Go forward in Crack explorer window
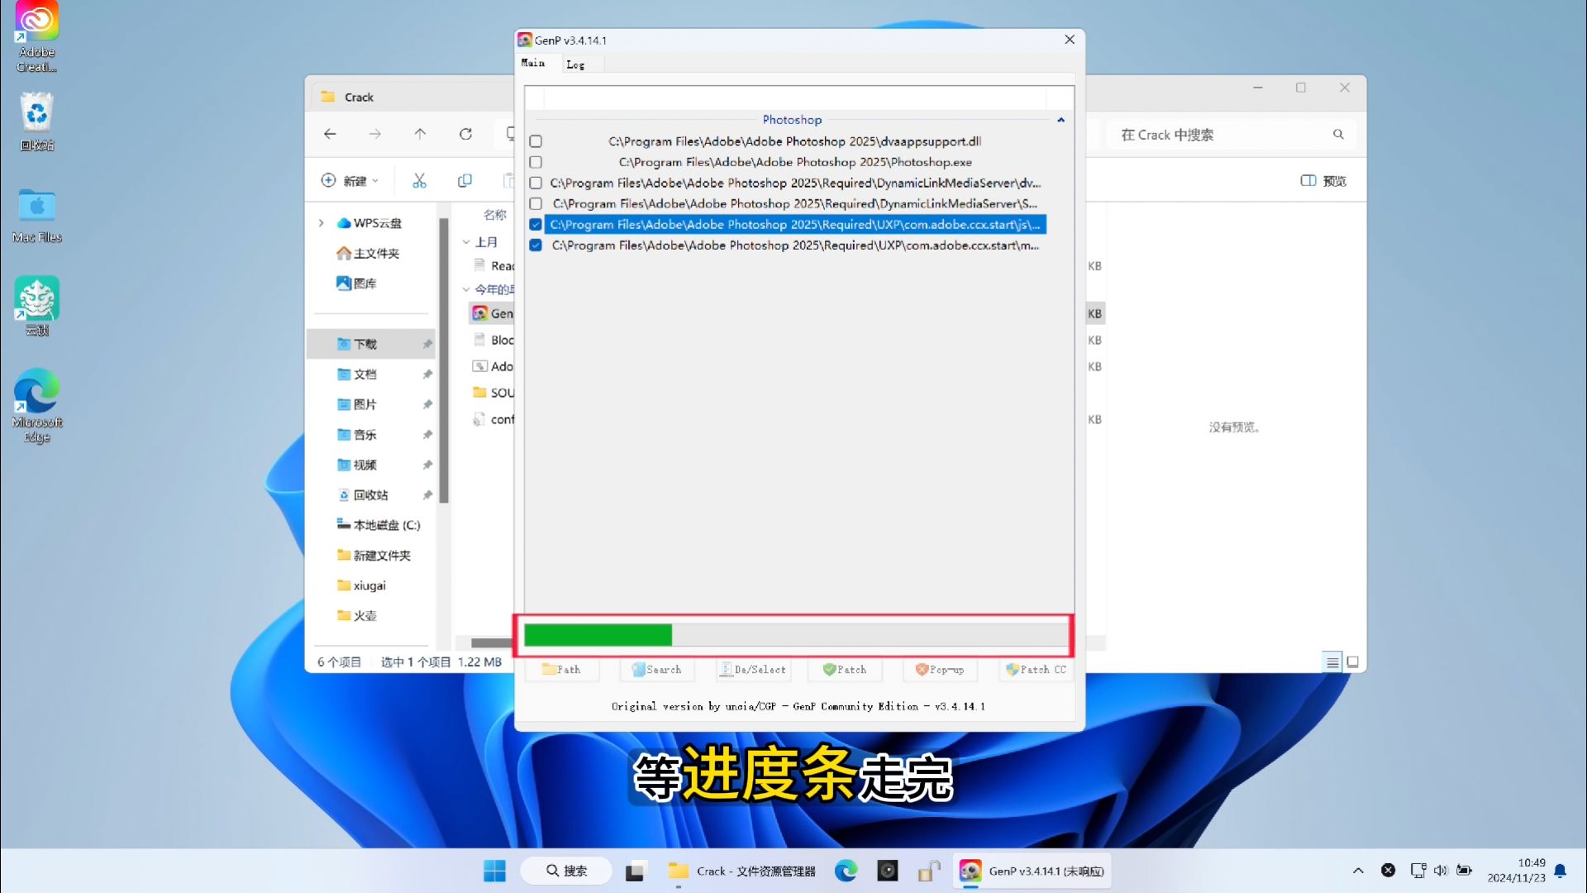 375,134
